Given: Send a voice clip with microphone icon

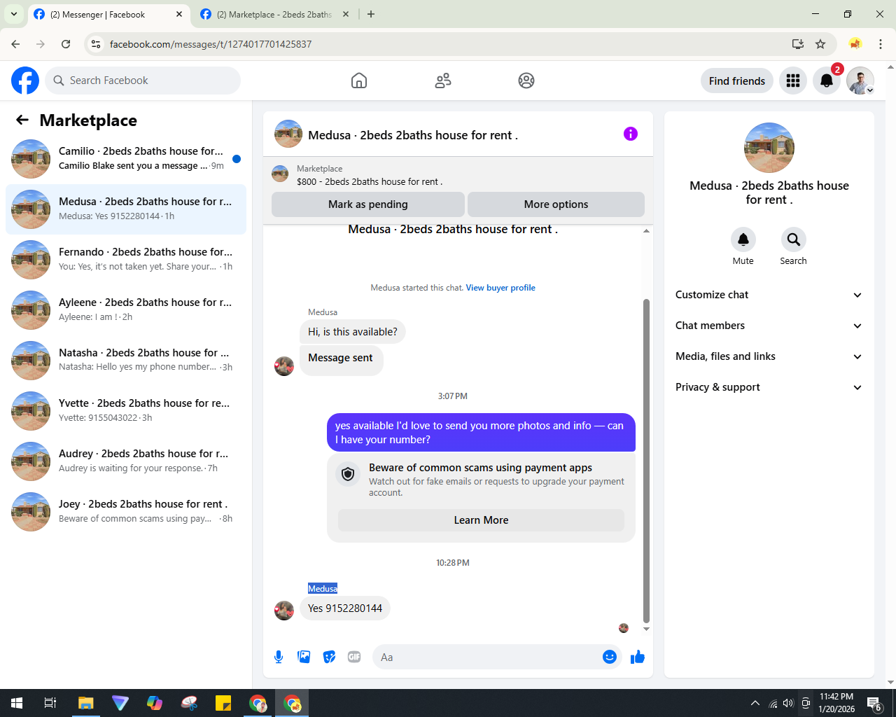Looking at the screenshot, I should click(279, 657).
